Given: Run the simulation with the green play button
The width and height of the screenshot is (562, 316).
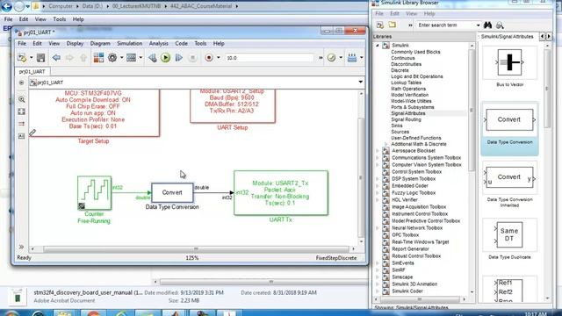Looking at the screenshot, I should [x=165, y=58].
